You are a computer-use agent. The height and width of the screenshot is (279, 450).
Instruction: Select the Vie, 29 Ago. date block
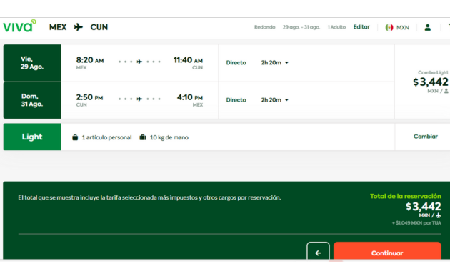[32, 63]
